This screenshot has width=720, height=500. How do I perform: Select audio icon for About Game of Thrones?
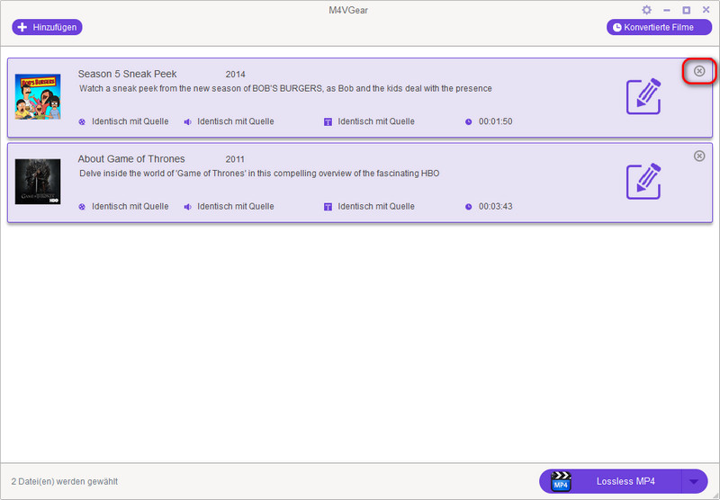[187, 207]
